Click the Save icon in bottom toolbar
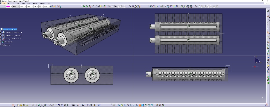270x107 pixels. (24, 105)
